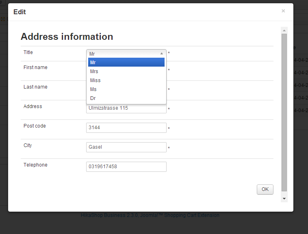Image resolution: width=308 pixels, height=234 pixels.
Task: Click the Address field containing Ulmizstrasse 115
Action: (126, 108)
